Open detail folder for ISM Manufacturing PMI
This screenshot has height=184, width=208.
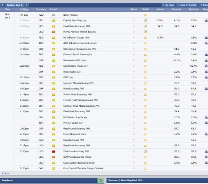pyautogui.click(x=145, y=151)
